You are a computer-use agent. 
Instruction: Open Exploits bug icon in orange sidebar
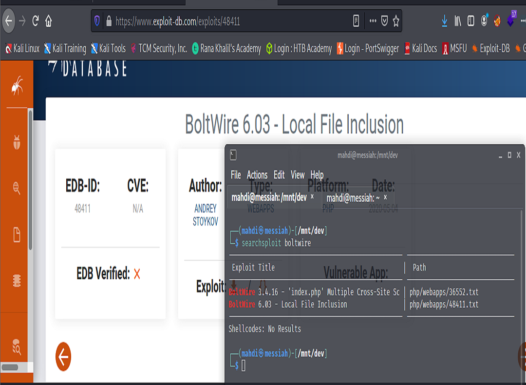pyautogui.click(x=17, y=142)
